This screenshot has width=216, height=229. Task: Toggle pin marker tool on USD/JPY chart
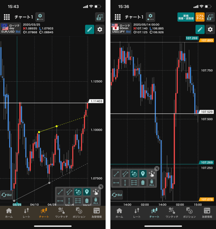tap(143, 174)
